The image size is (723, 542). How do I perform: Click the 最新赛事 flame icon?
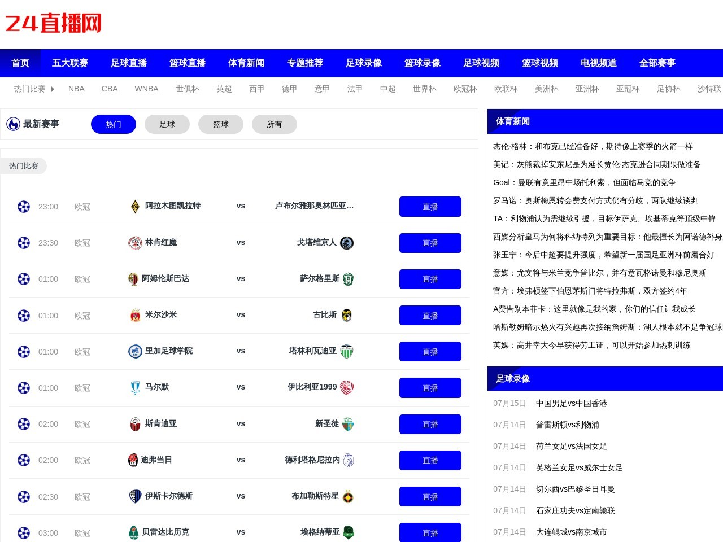tap(13, 124)
